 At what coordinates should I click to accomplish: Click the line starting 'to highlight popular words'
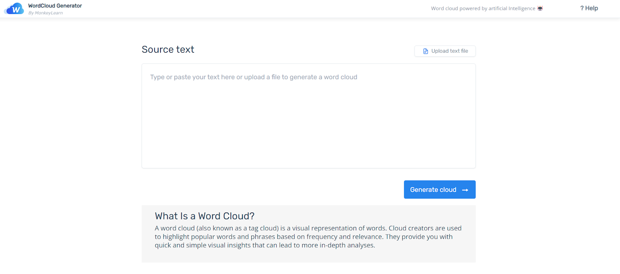tap(303, 237)
